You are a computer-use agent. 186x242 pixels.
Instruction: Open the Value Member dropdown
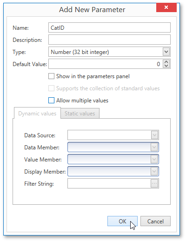tap(154, 159)
